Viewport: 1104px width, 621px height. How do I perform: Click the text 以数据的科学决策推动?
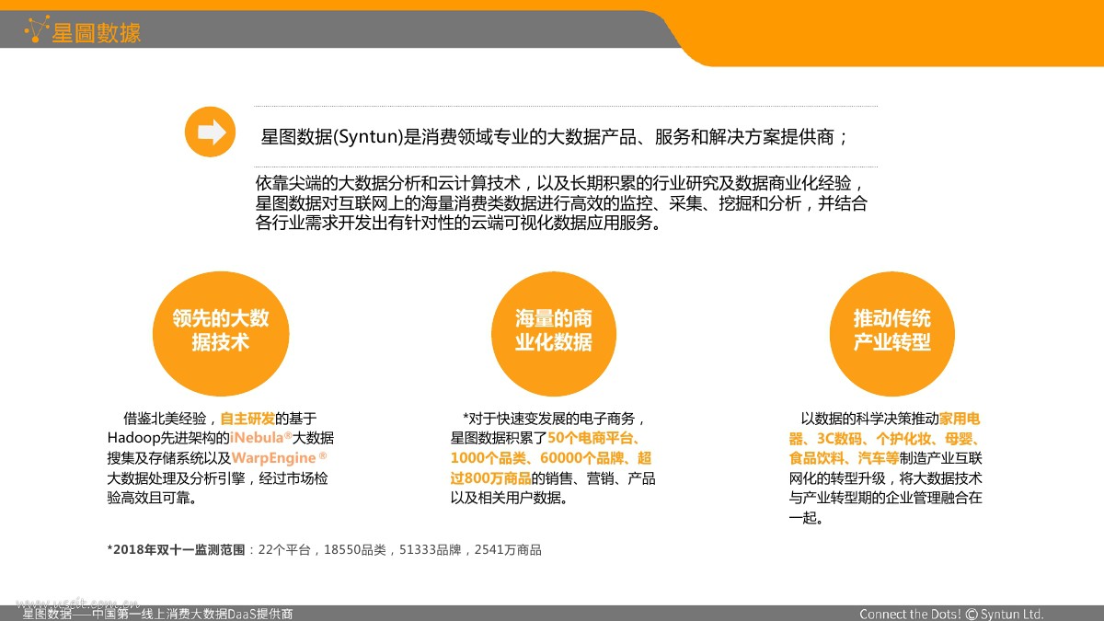coord(869,418)
